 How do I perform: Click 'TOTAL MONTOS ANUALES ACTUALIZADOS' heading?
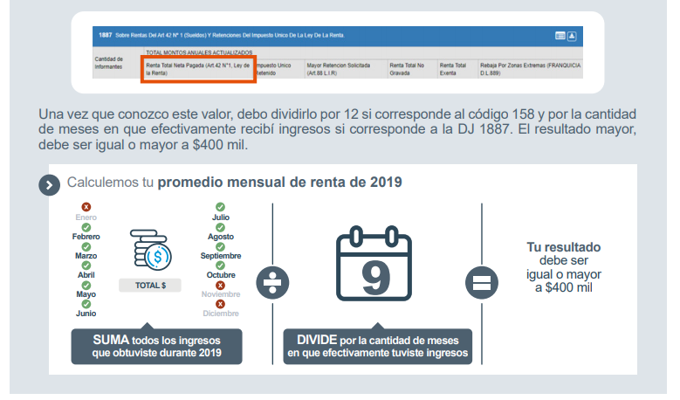tap(199, 52)
